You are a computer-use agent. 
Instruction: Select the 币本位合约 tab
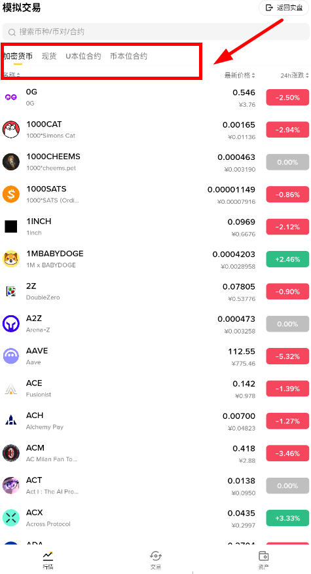pyautogui.click(x=128, y=56)
